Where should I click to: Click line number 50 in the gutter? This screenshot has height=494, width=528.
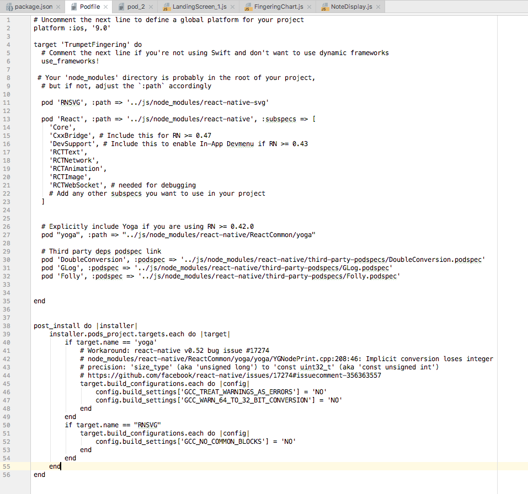pyautogui.click(x=8, y=425)
